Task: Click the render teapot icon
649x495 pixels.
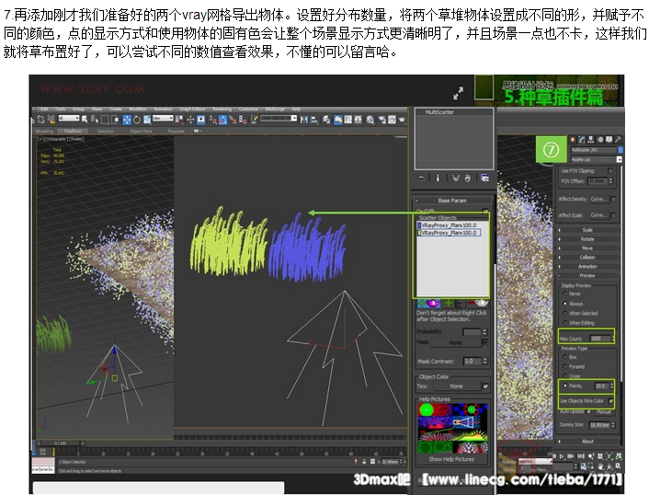Action: [x=402, y=120]
